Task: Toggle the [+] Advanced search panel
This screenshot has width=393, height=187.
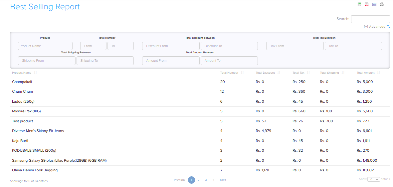Action: (x=374, y=27)
